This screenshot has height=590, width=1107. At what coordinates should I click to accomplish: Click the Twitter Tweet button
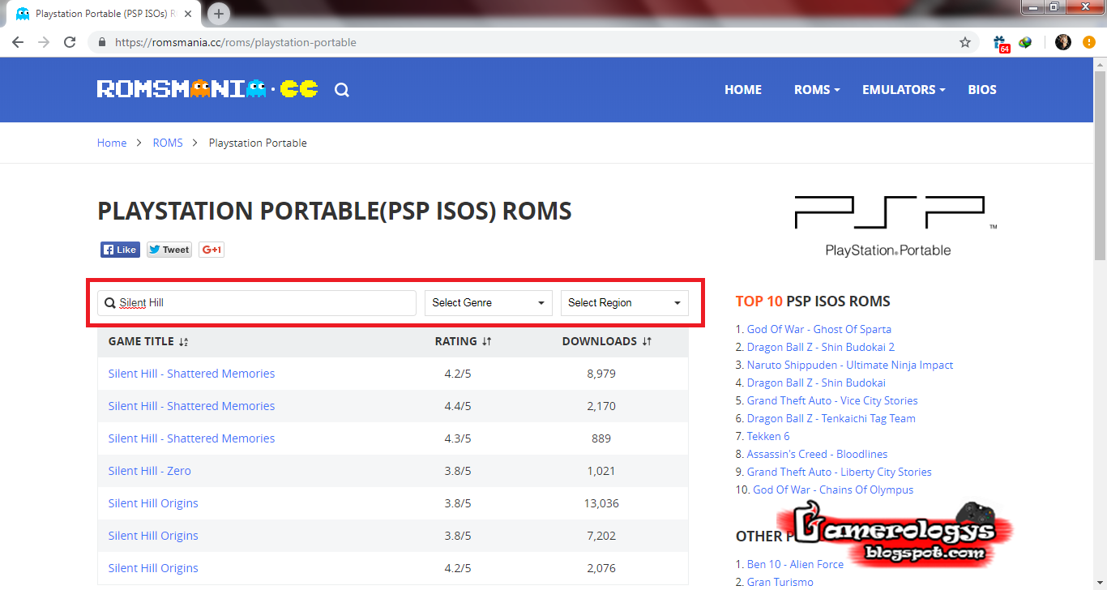tap(169, 250)
